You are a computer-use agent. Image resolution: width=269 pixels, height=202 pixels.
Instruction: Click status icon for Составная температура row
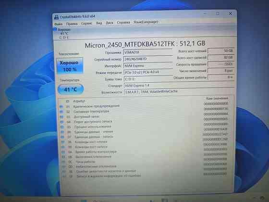click(x=61, y=112)
